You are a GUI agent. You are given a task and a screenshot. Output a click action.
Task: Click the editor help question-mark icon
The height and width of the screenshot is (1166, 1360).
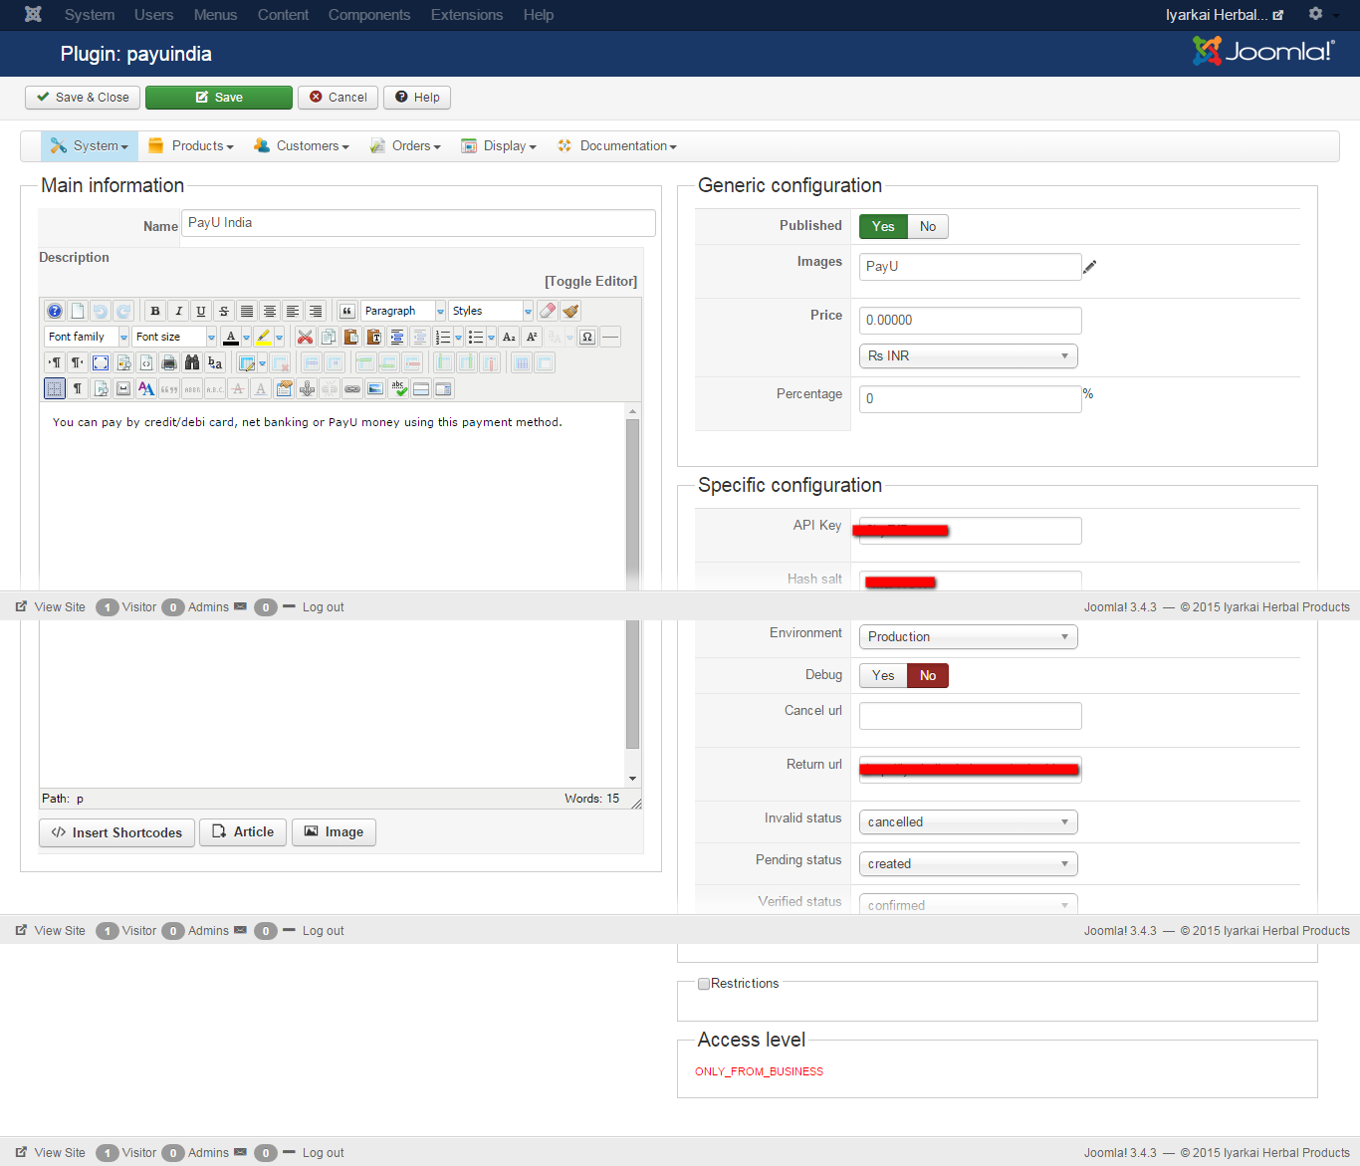(55, 311)
